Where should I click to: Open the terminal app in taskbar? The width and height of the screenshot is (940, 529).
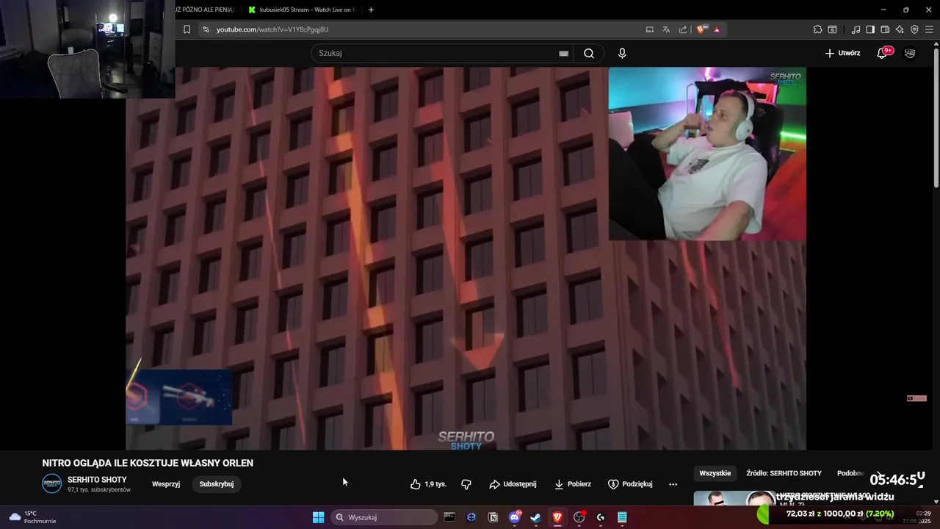tap(449, 517)
